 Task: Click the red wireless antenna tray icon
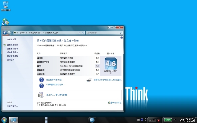[x=158, y=120]
